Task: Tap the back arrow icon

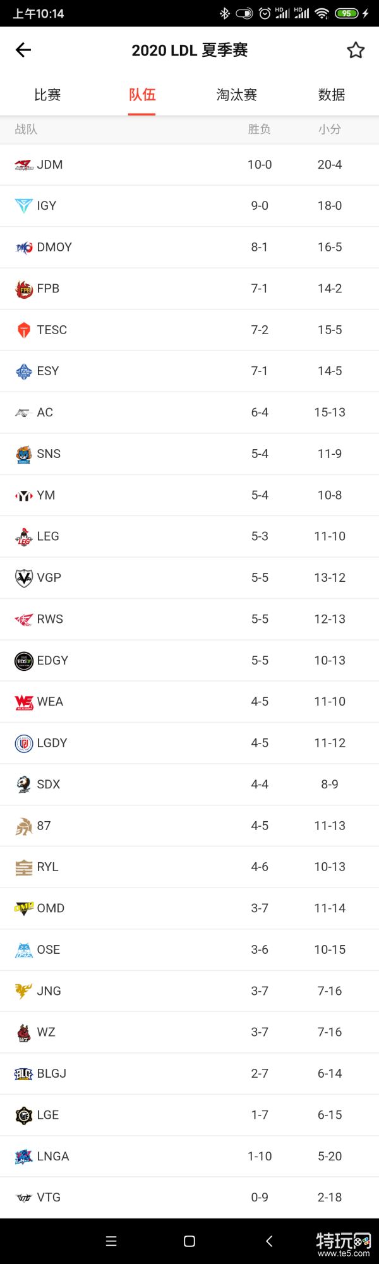Action: (x=23, y=50)
